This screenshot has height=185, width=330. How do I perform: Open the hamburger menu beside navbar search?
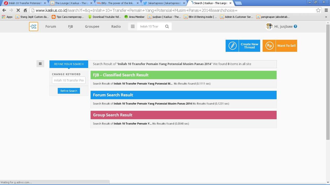coord(133,26)
